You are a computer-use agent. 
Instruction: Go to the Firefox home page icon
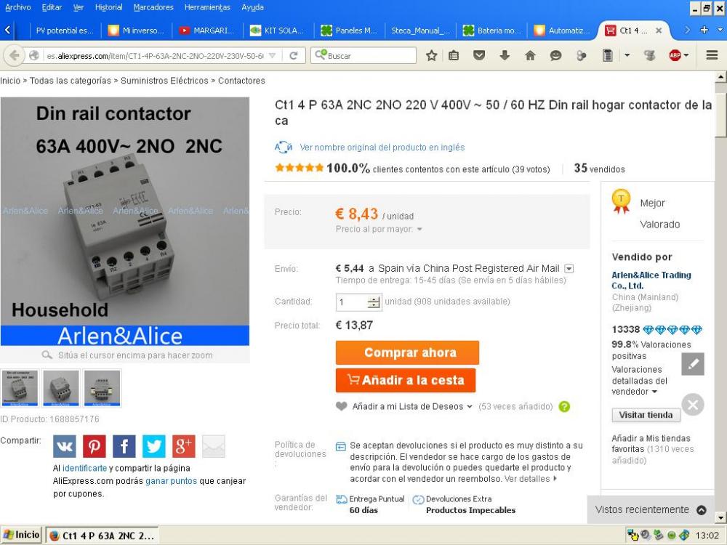click(530, 56)
